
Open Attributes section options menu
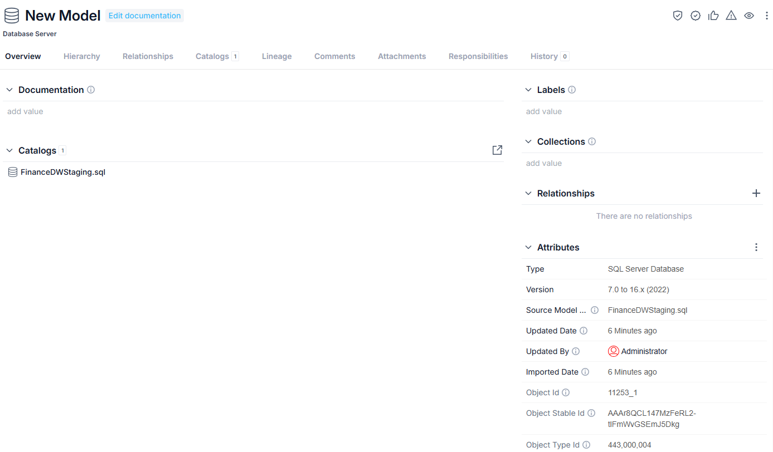[756, 247]
